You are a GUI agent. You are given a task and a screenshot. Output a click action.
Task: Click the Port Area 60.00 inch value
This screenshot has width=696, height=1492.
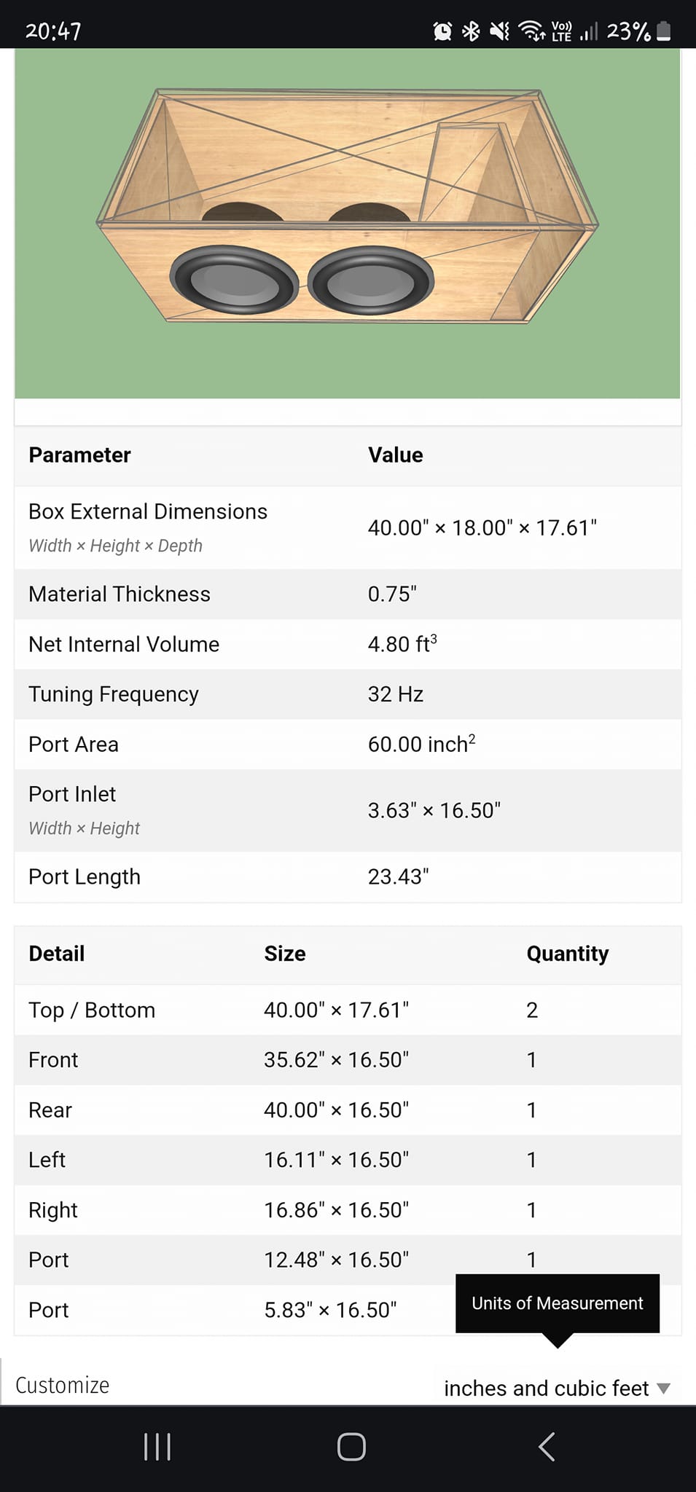click(x=421, y=744)
